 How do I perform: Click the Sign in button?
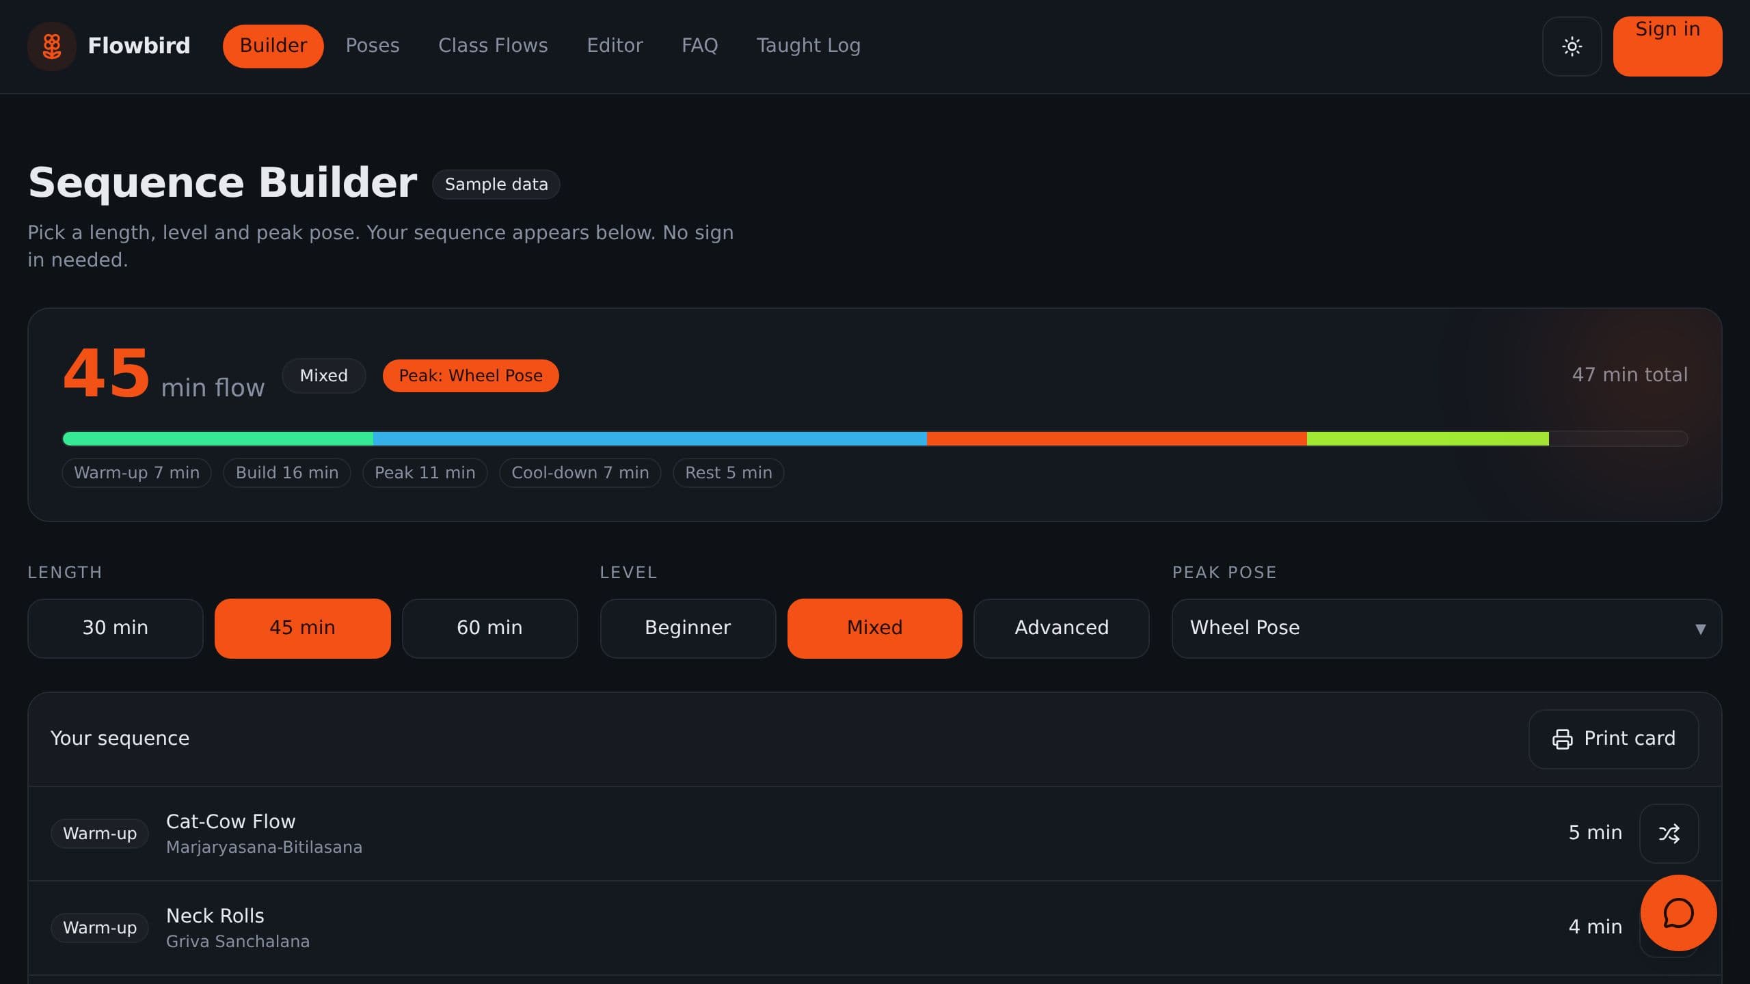1668,46
